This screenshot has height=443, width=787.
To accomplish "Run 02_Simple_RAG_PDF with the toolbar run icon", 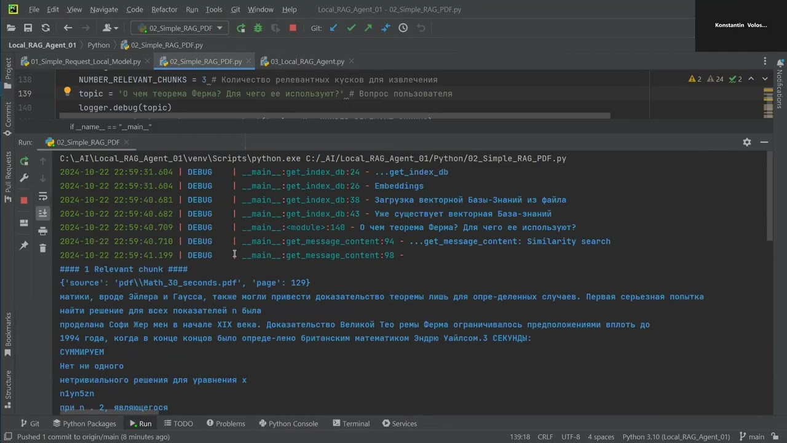I will tap(241, 28).
